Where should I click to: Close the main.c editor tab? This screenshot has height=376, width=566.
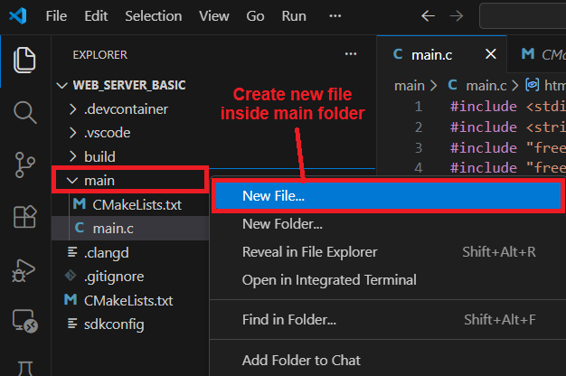click(x=491, y=54)
